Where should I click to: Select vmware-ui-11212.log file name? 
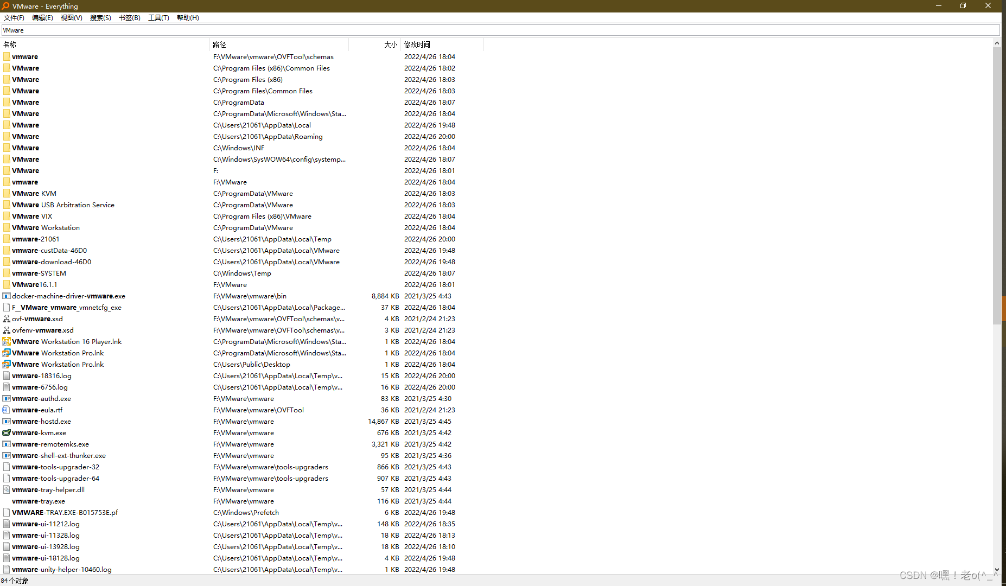pos(46,524)
